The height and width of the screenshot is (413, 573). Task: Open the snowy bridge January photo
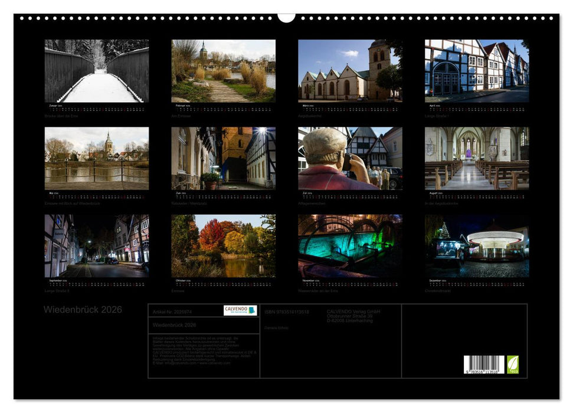point(97,71)
